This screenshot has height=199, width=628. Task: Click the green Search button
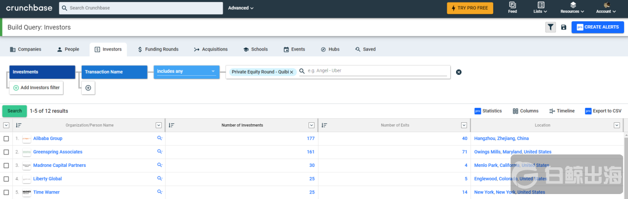coord(14,111)
